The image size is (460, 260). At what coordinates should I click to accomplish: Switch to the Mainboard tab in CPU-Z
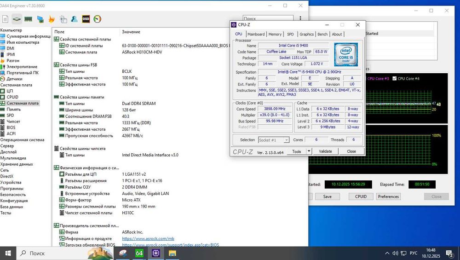click(x=256, y=34)
